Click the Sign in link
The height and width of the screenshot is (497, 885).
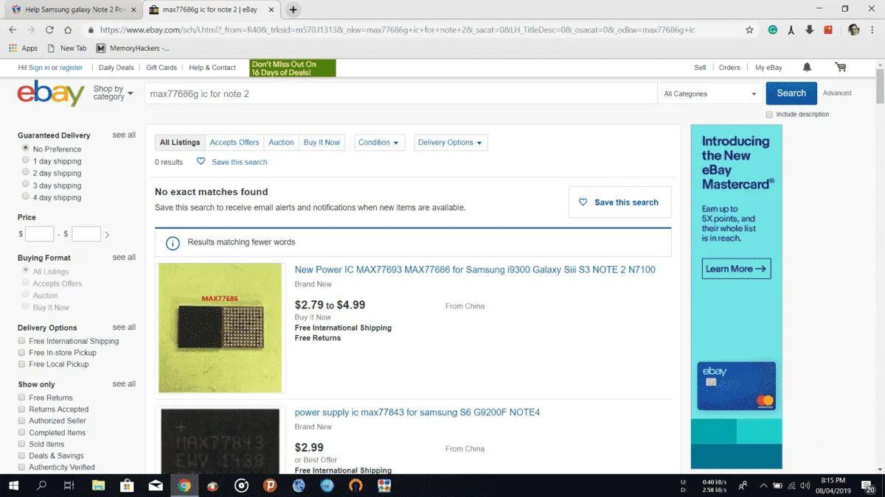click(38, 67)
